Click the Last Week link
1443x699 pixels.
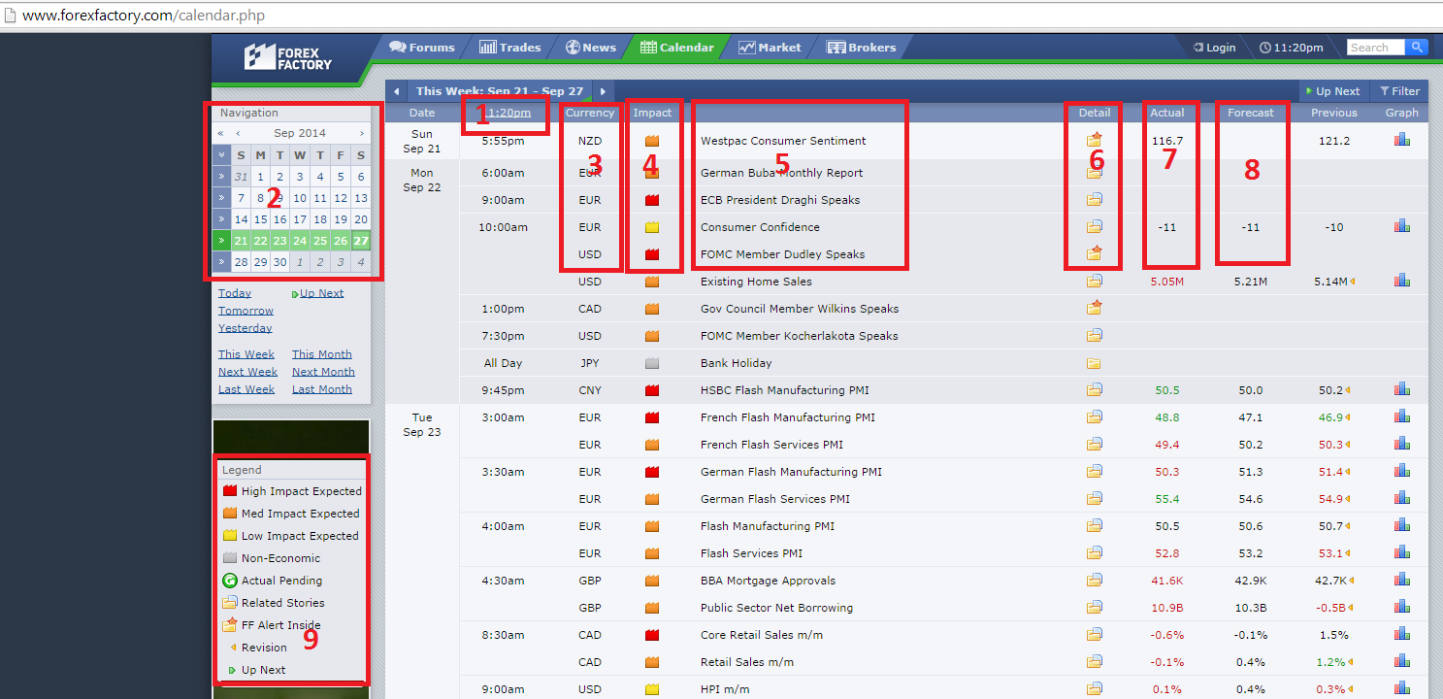[x=246, y=389]
